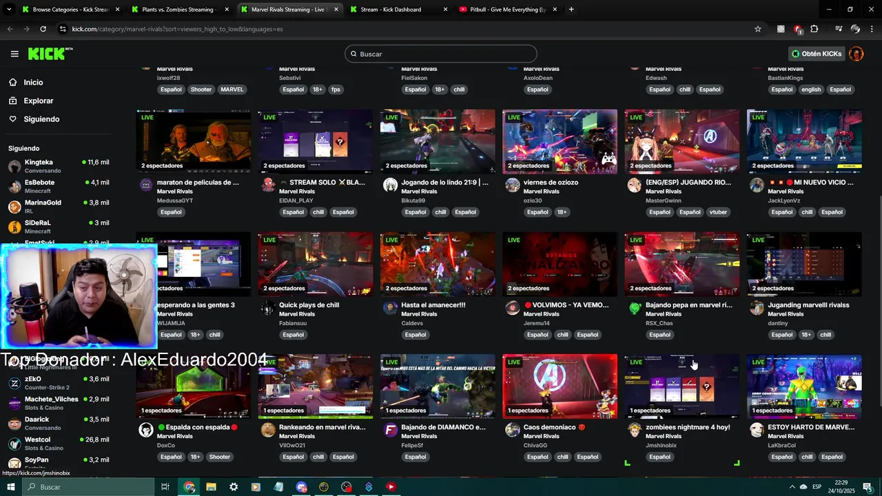Image resolution: width=882 pixels, height=496 pixels.
Task: Click EIDAN_PLAY channel avatar
Action: (268, 185)
